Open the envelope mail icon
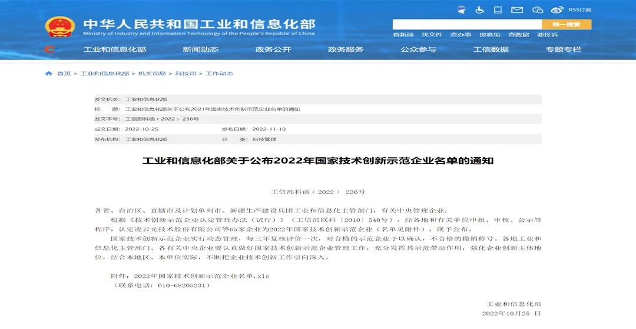Screen dimensions: 636x329 click(x=517, y=9)
